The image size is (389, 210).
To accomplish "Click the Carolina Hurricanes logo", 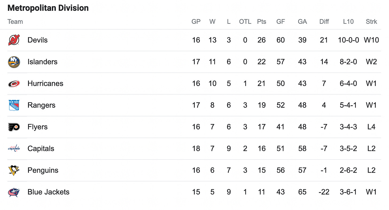I will (x=14, y=84).
